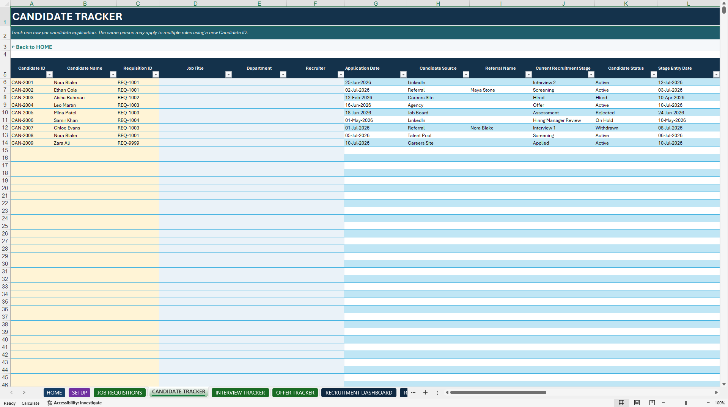Viewport: 728px width, 407px height.
Task: Click the 10-Apr-2026 stage entry date
Action: point(689,97)
